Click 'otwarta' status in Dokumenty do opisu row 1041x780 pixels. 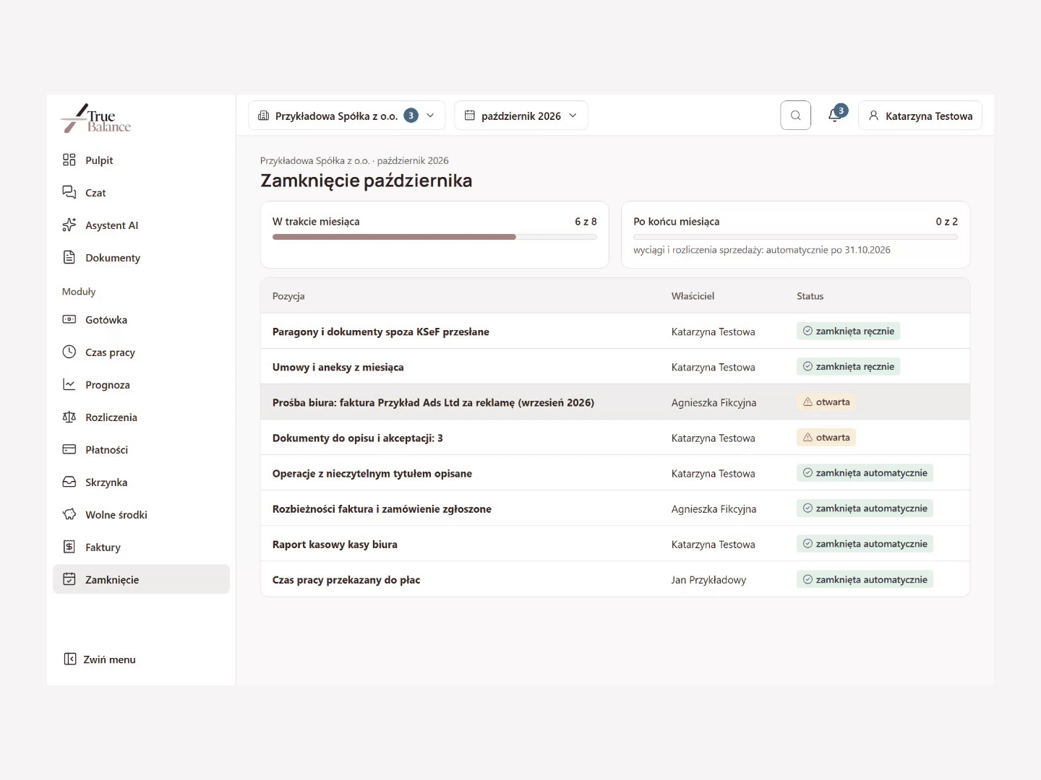pos(826,438)
